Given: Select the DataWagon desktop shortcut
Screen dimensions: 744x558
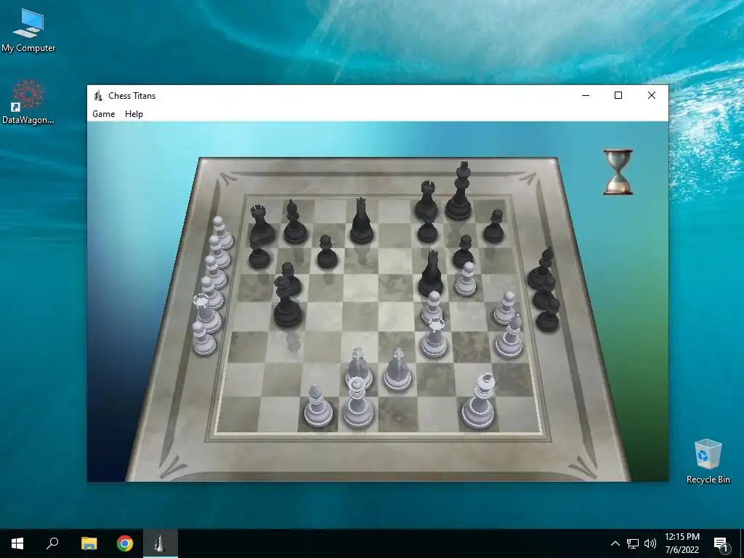Looking at the screenshot, I should pyautogui.click(x=28, y=102).
